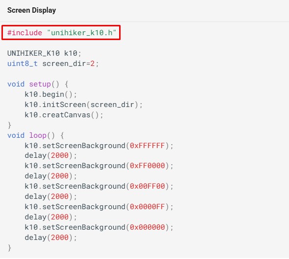Click the 0x0000FF color value

click(147, 207)
